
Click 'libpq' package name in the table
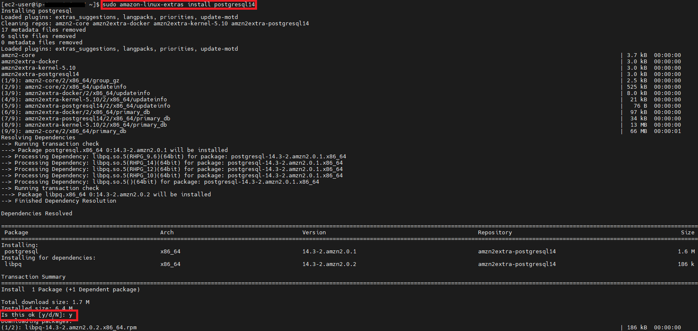[13, 264]
